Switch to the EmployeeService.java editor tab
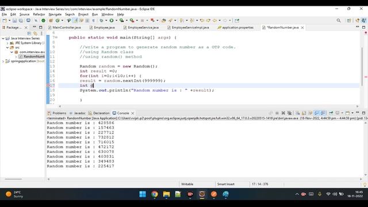 141,28
